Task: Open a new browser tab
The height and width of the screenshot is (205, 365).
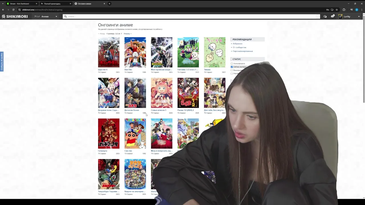Action: point(109,4)
